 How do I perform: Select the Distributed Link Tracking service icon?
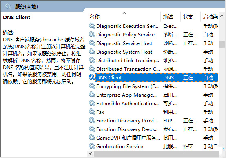[92, 60]
